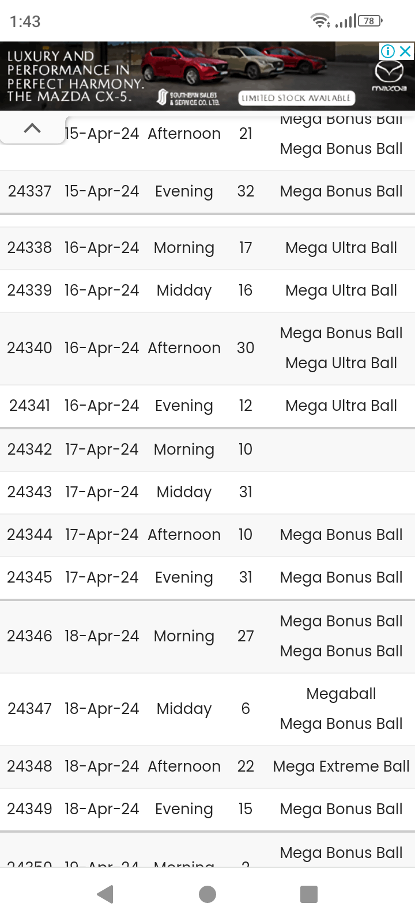Tap the battery status icon

[370, 21]
